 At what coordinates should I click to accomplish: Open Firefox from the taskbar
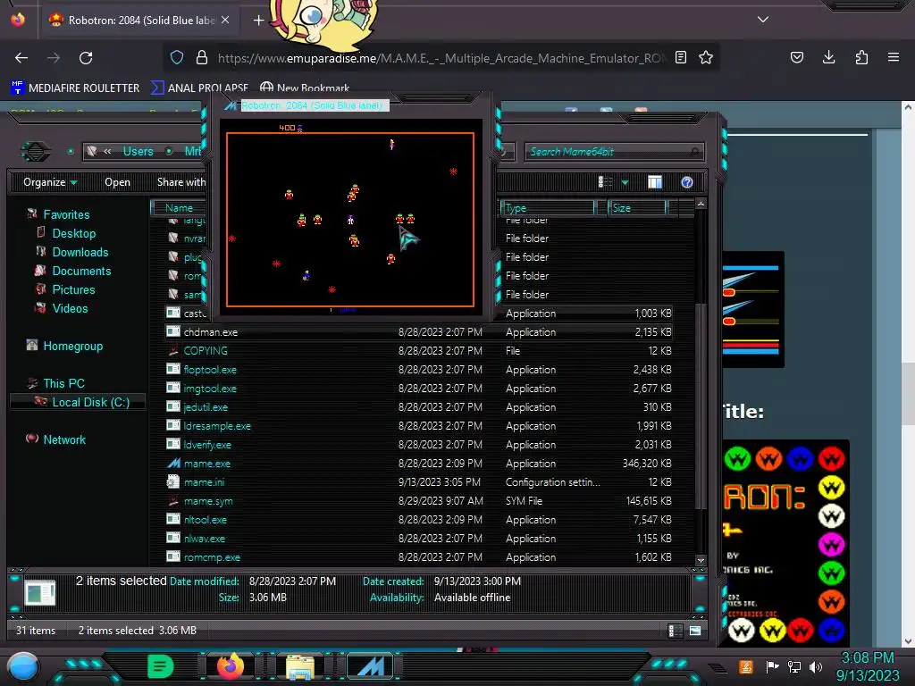tap(231, 666)
